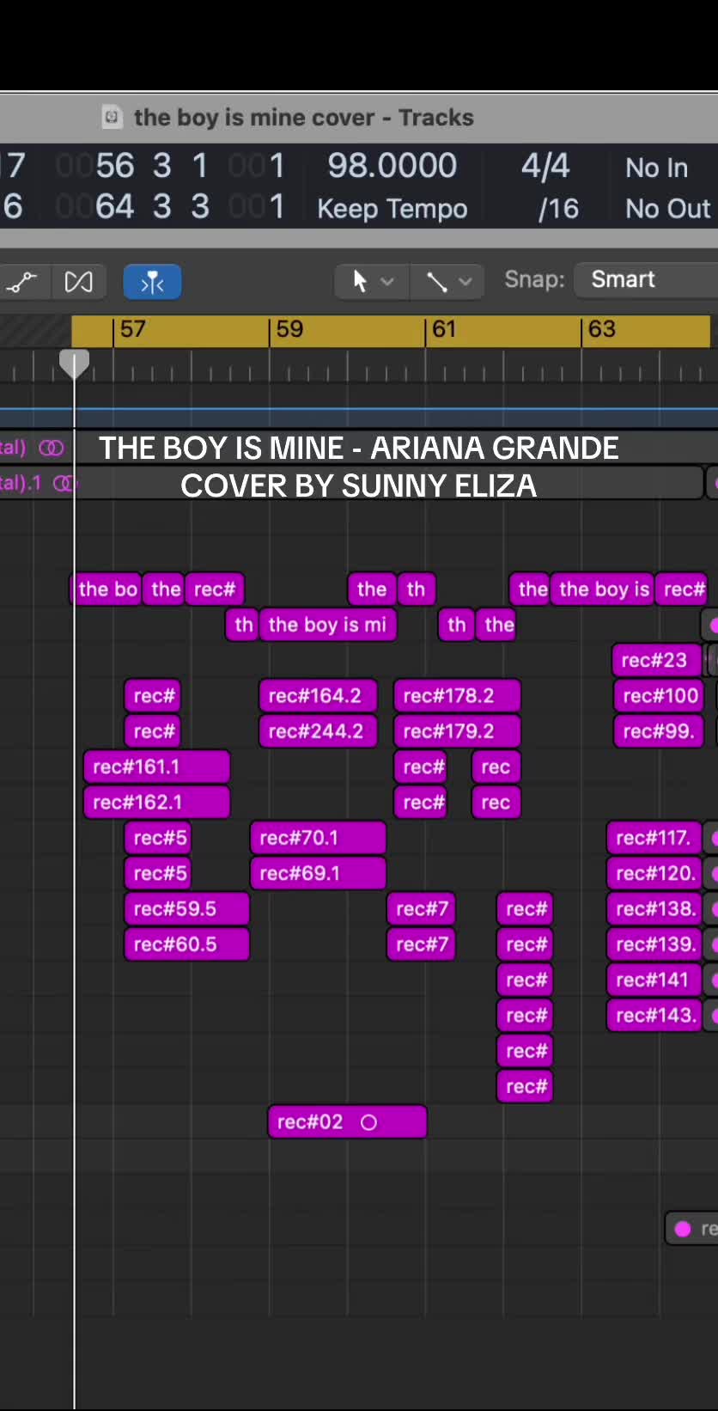Screen dimensions: 718x1411
Task: Select region rec#99.
Action: 659,731
